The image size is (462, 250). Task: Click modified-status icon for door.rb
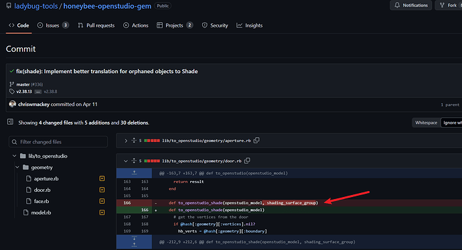coord(102,190)
